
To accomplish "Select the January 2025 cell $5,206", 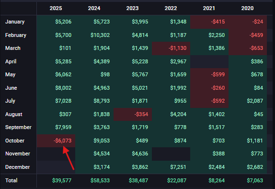I will point(56,22).
